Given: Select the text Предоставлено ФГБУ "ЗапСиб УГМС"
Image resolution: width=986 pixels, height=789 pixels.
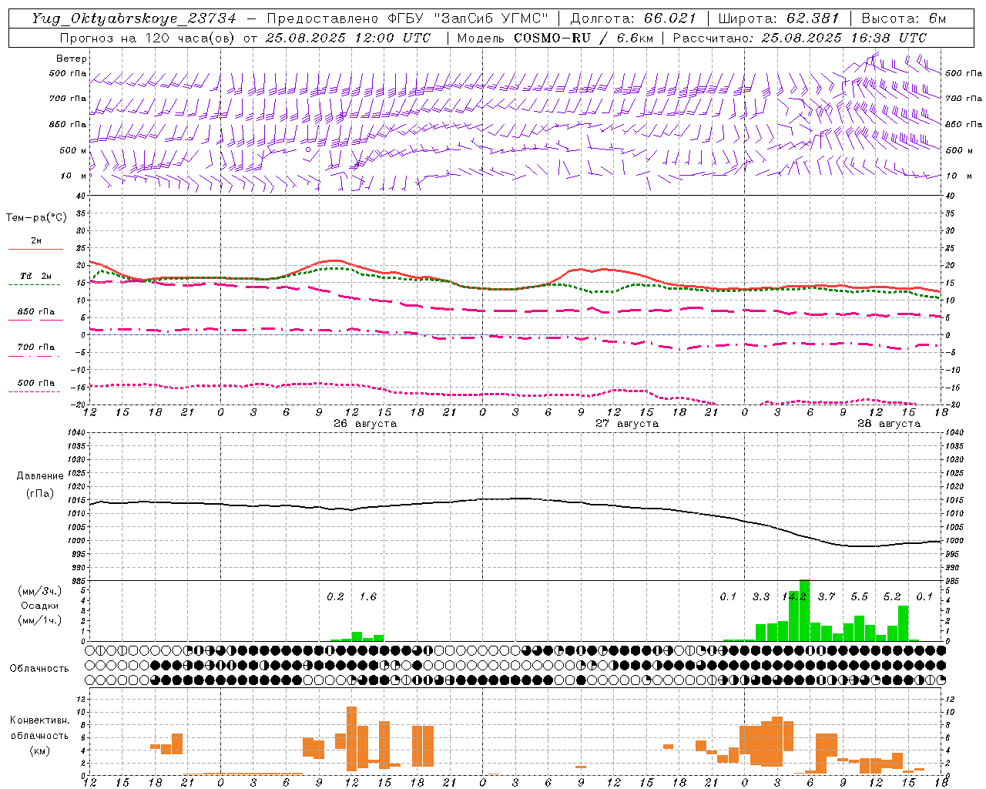Looking at the screenshot, I should coord(407,18).
